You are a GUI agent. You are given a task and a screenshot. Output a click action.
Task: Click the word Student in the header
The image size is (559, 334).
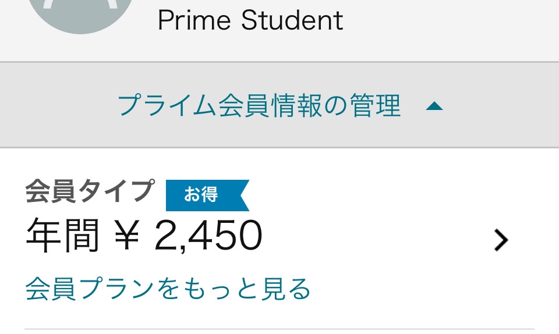292,21
